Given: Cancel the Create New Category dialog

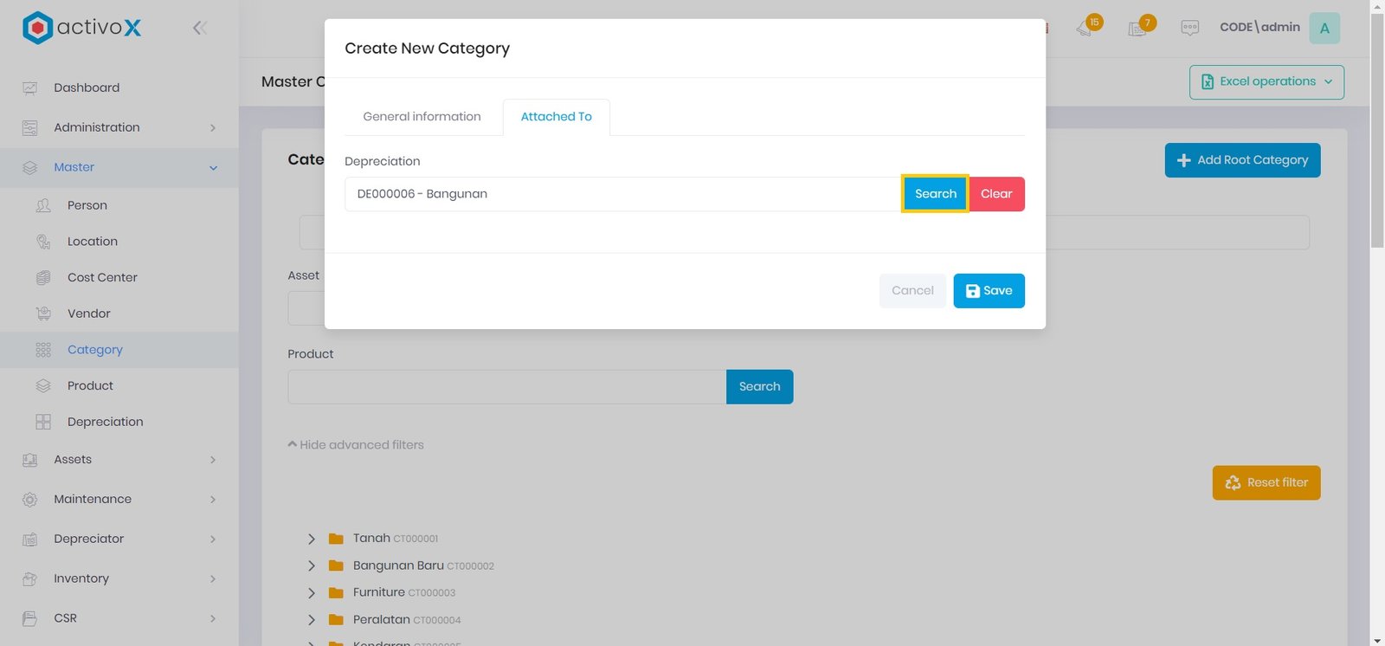Looking at the screenshot, I should [x=912, y=291].
